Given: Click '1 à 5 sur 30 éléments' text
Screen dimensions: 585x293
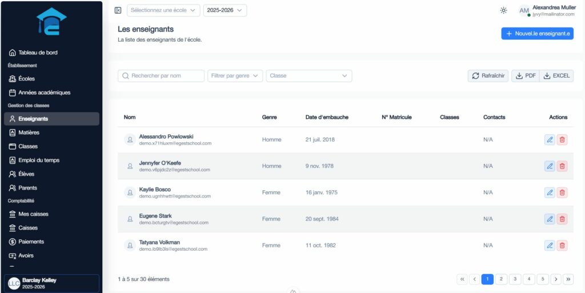Looking at the screenshot, I should (143, 279).
